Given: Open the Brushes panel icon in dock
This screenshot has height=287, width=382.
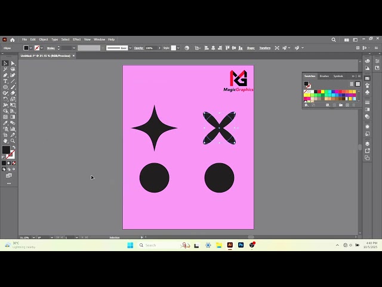Looking at the screenshot, I should click(x=368, y=86).
